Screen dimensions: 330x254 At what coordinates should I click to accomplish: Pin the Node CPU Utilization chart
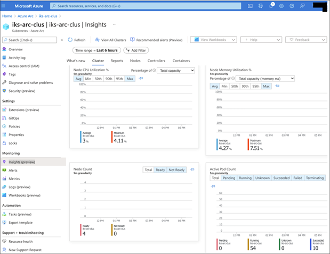point(141,78)
